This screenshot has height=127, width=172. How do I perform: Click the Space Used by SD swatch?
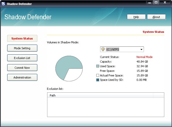[x=98, y=80]
